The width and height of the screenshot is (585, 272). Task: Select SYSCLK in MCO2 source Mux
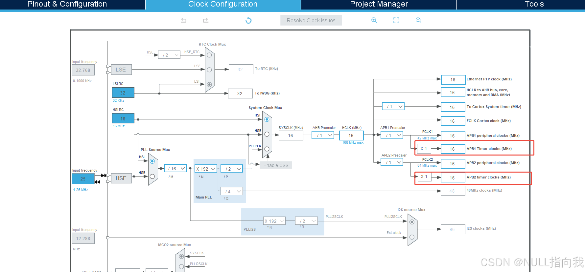pyautogui.click(x=181, y=256)
